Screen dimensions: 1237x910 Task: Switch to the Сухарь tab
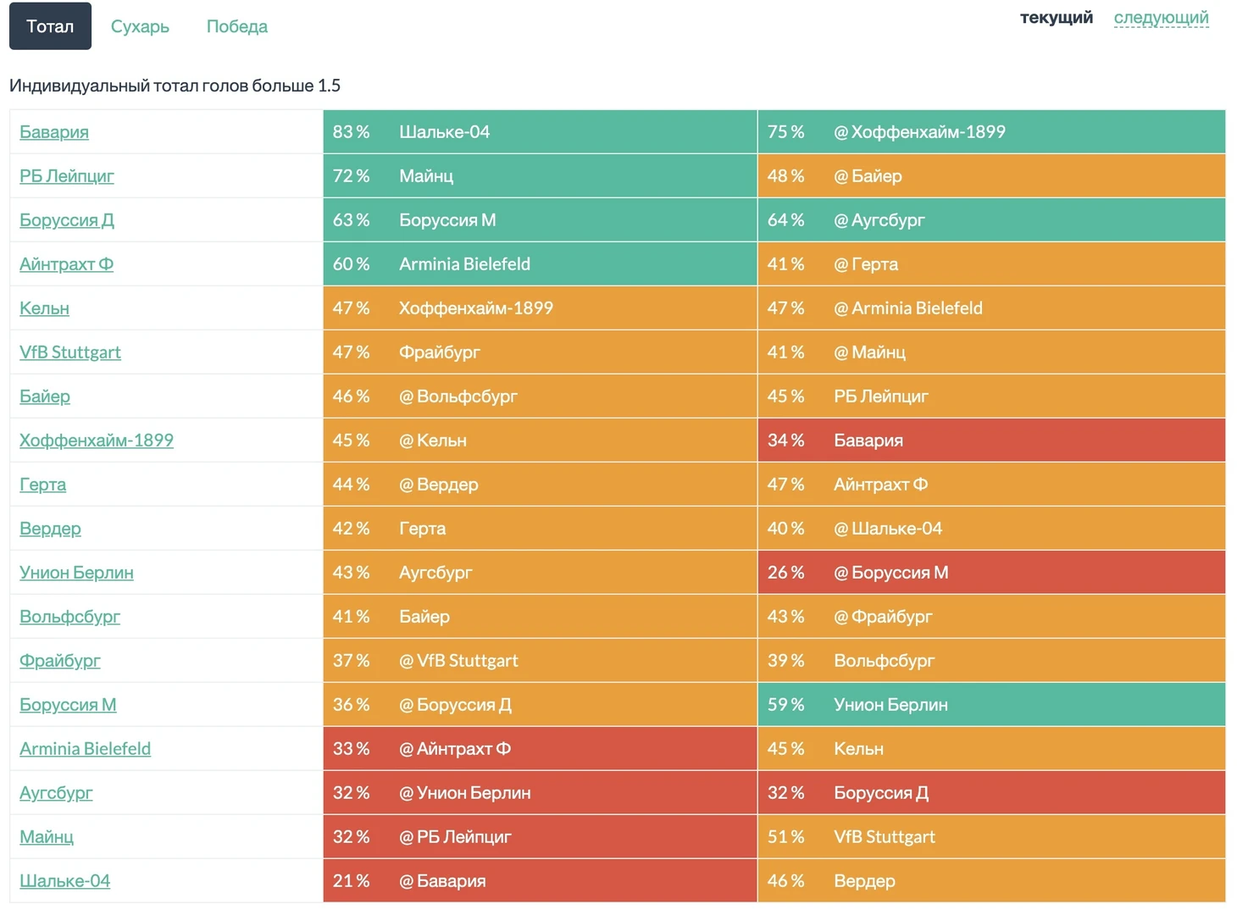(140, 26)
